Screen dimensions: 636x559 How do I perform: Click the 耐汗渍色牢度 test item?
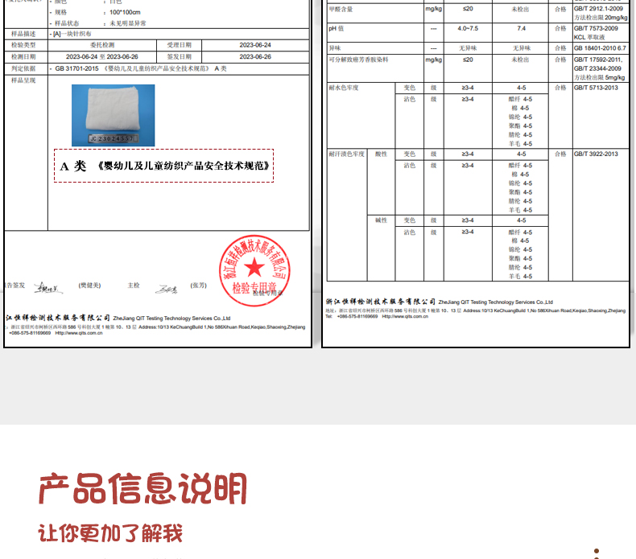point(347,154)
